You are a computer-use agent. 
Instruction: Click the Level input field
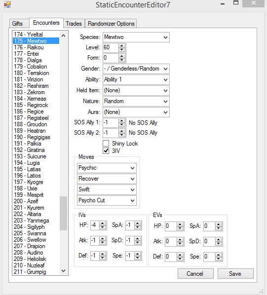111,47
